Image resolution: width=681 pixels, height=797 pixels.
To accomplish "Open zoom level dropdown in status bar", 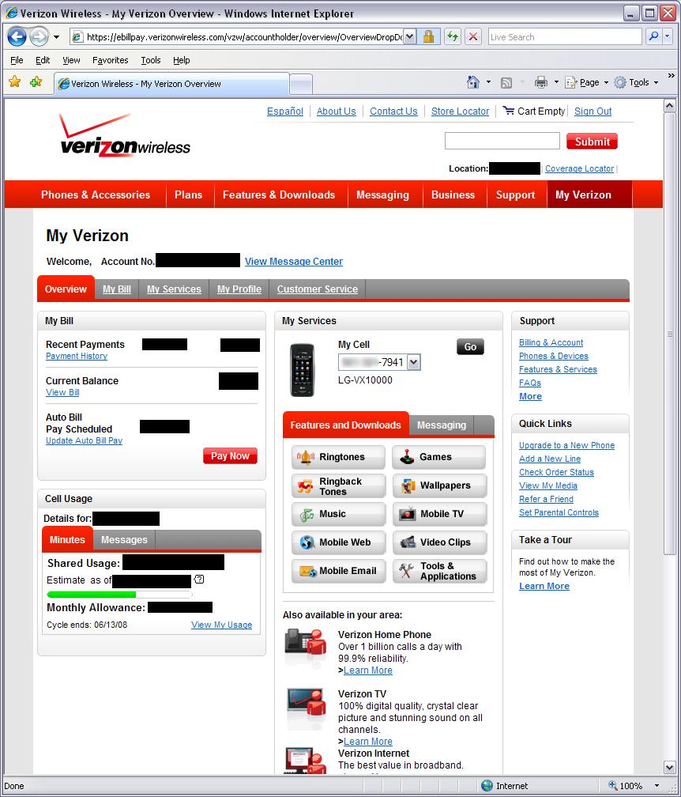I will coord(657,786).
